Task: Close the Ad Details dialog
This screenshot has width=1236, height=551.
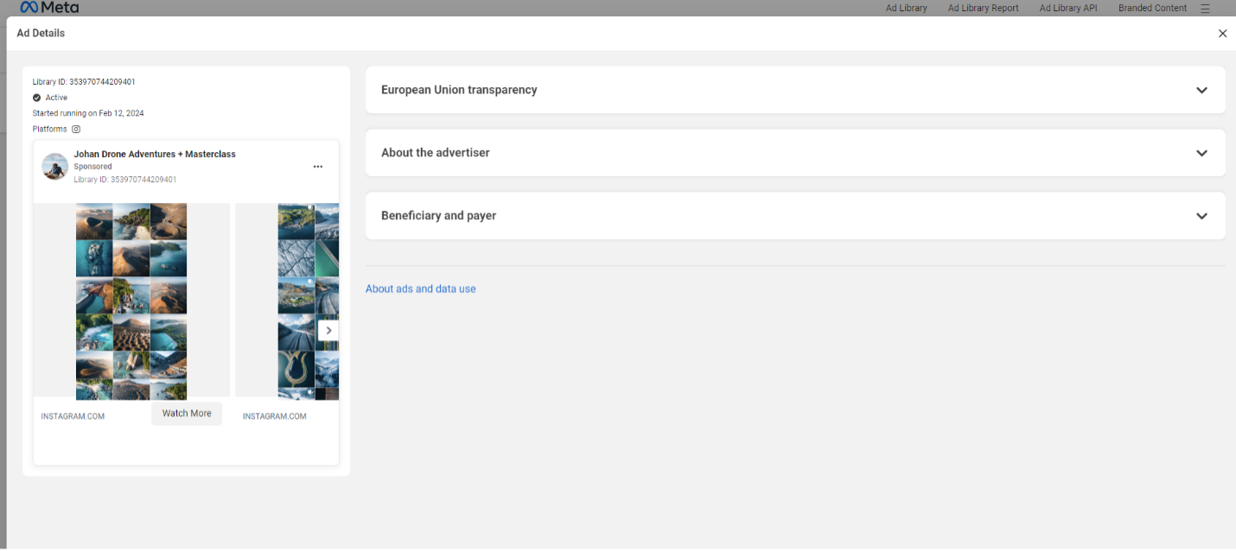Action: [1222, 34]
